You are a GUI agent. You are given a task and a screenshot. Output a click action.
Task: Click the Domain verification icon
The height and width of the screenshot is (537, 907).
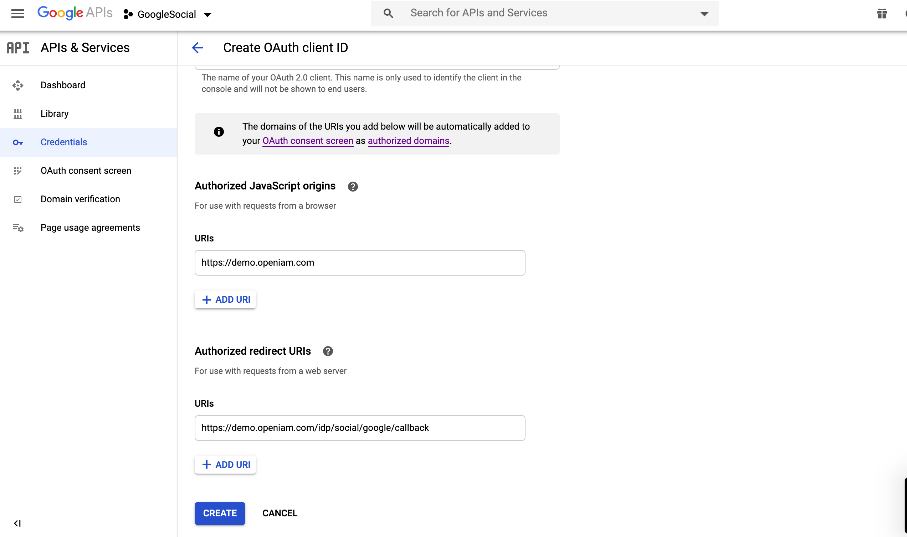click(18, 199)
